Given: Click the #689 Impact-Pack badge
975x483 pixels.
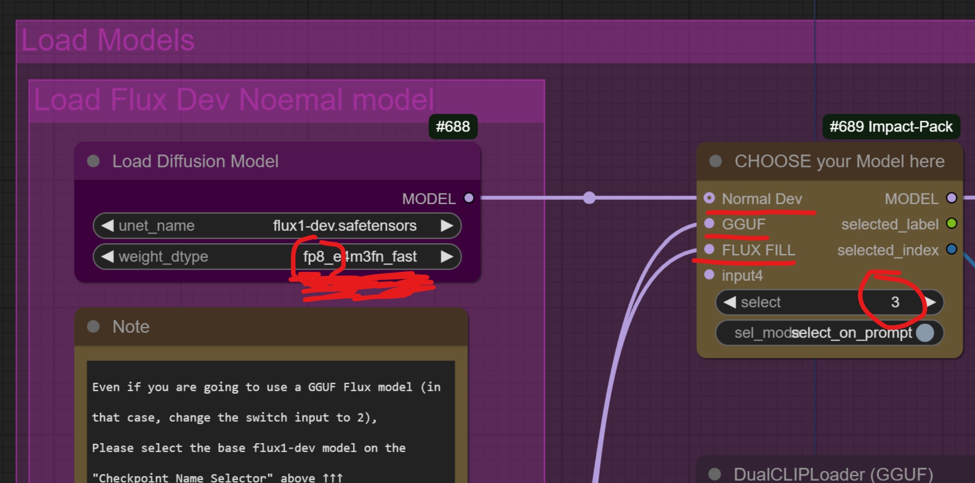Looking at the screenshot, I should pyautogui.click(x=891, y=126).
